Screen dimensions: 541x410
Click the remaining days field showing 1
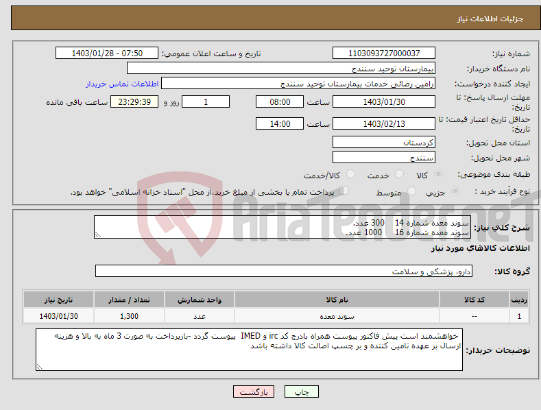pyautogui.click(x=206, y=101)
